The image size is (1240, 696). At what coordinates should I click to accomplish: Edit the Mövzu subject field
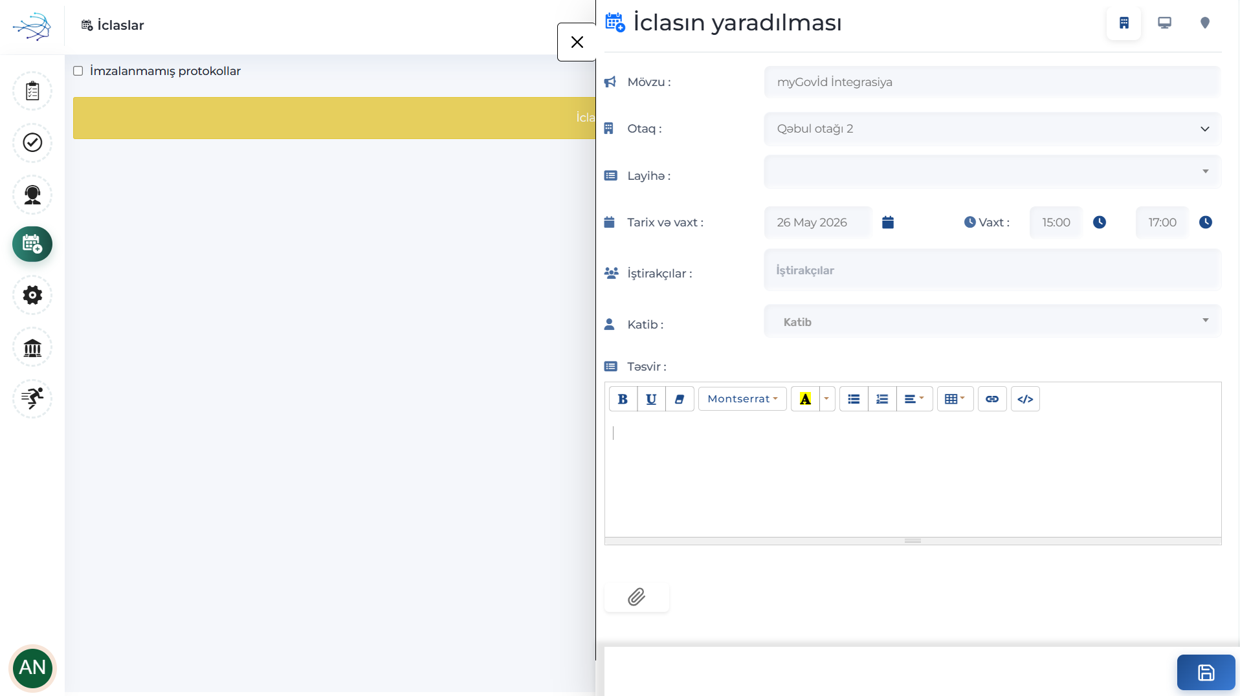coord(992,82)
